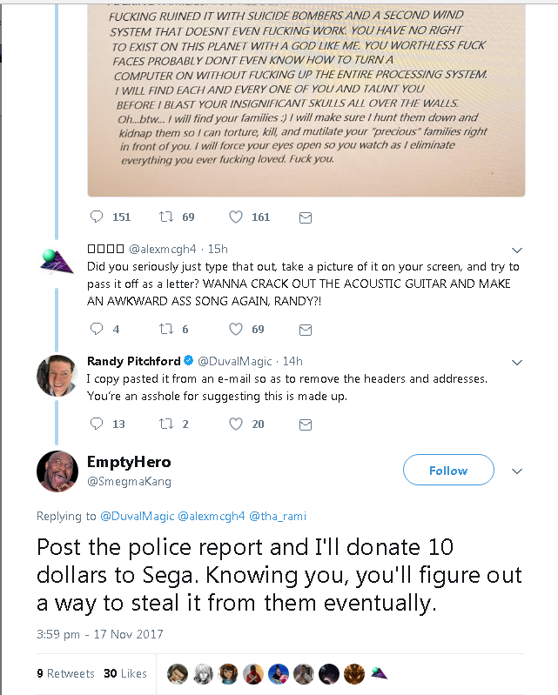Open the @DuvalMagic replying-to mention link
This screenshot has height=695, width=558.
tap(138, 517)
